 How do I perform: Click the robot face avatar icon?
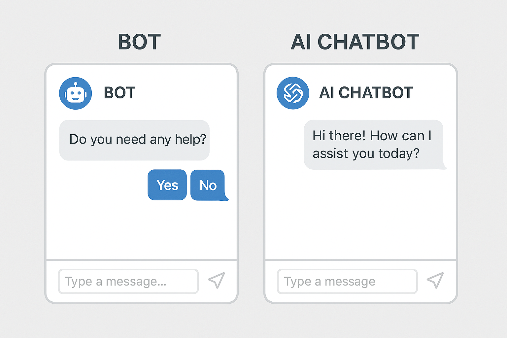click(75, 93)
